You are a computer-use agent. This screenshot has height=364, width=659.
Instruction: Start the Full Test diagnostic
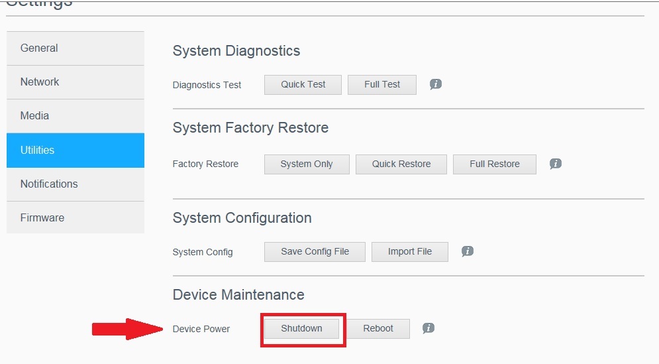coord(382,84)
